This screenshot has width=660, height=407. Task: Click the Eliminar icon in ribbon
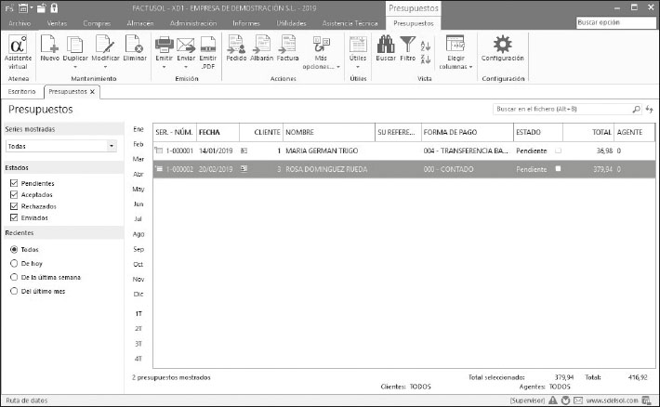134,45
